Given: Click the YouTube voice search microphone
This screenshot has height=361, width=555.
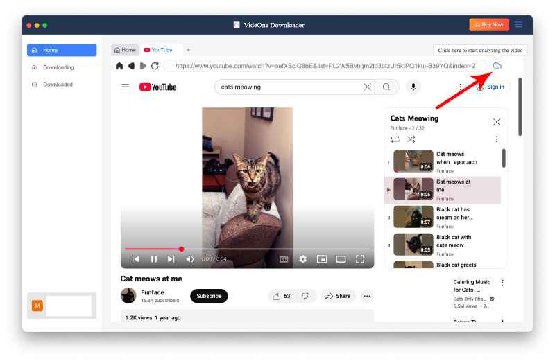Looking at the screenshot, I should 413,87.
